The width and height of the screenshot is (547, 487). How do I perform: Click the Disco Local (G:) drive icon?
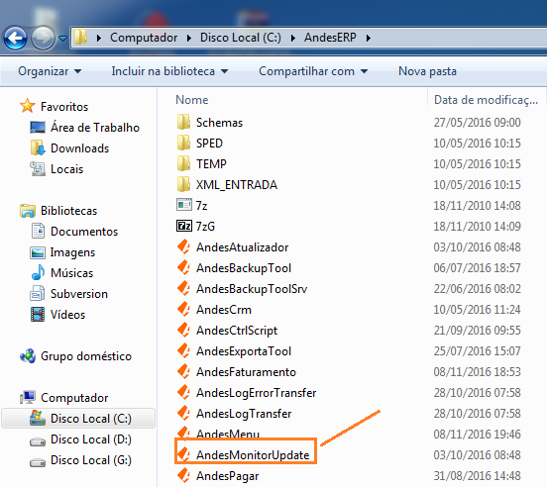38,462
